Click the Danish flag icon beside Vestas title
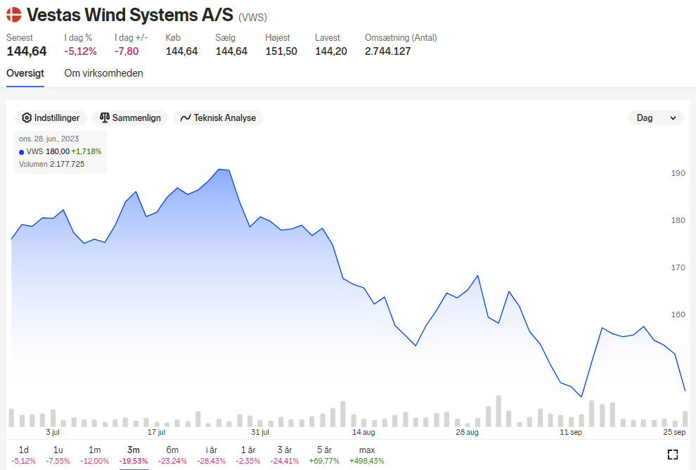696x470 pixels. (14, 15)
